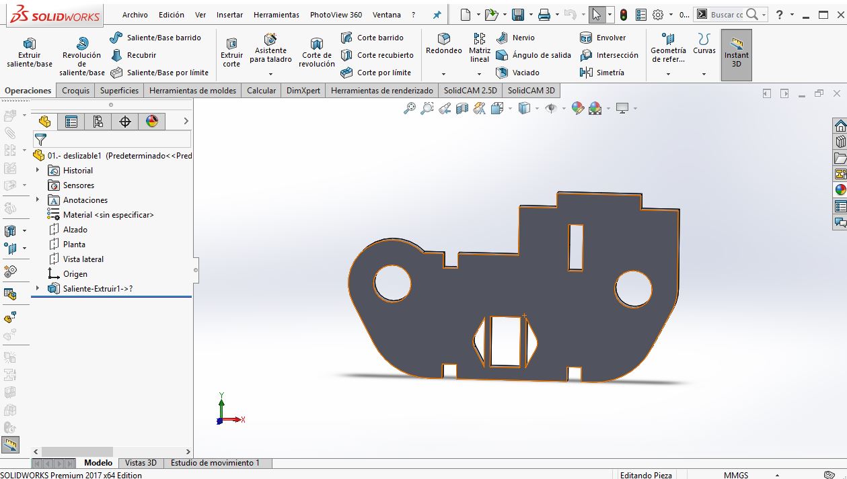This screenshot has width=847, height=479.
Task: Choose Corte recubierto tool
Action: pos(377,55)
